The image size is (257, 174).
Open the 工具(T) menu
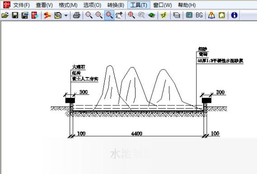tap(139, 5)
